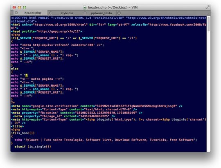
Task: Click the if(is_home()) line
Action: point(23,133)
